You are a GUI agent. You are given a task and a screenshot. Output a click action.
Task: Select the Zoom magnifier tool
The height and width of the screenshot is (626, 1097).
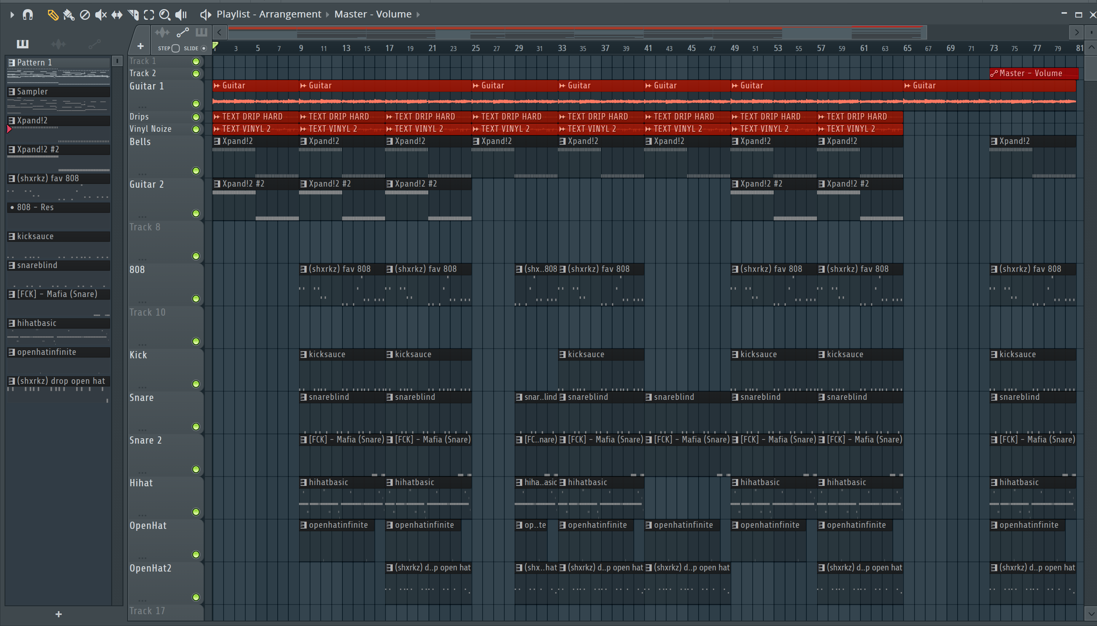(x=165, y=15)
